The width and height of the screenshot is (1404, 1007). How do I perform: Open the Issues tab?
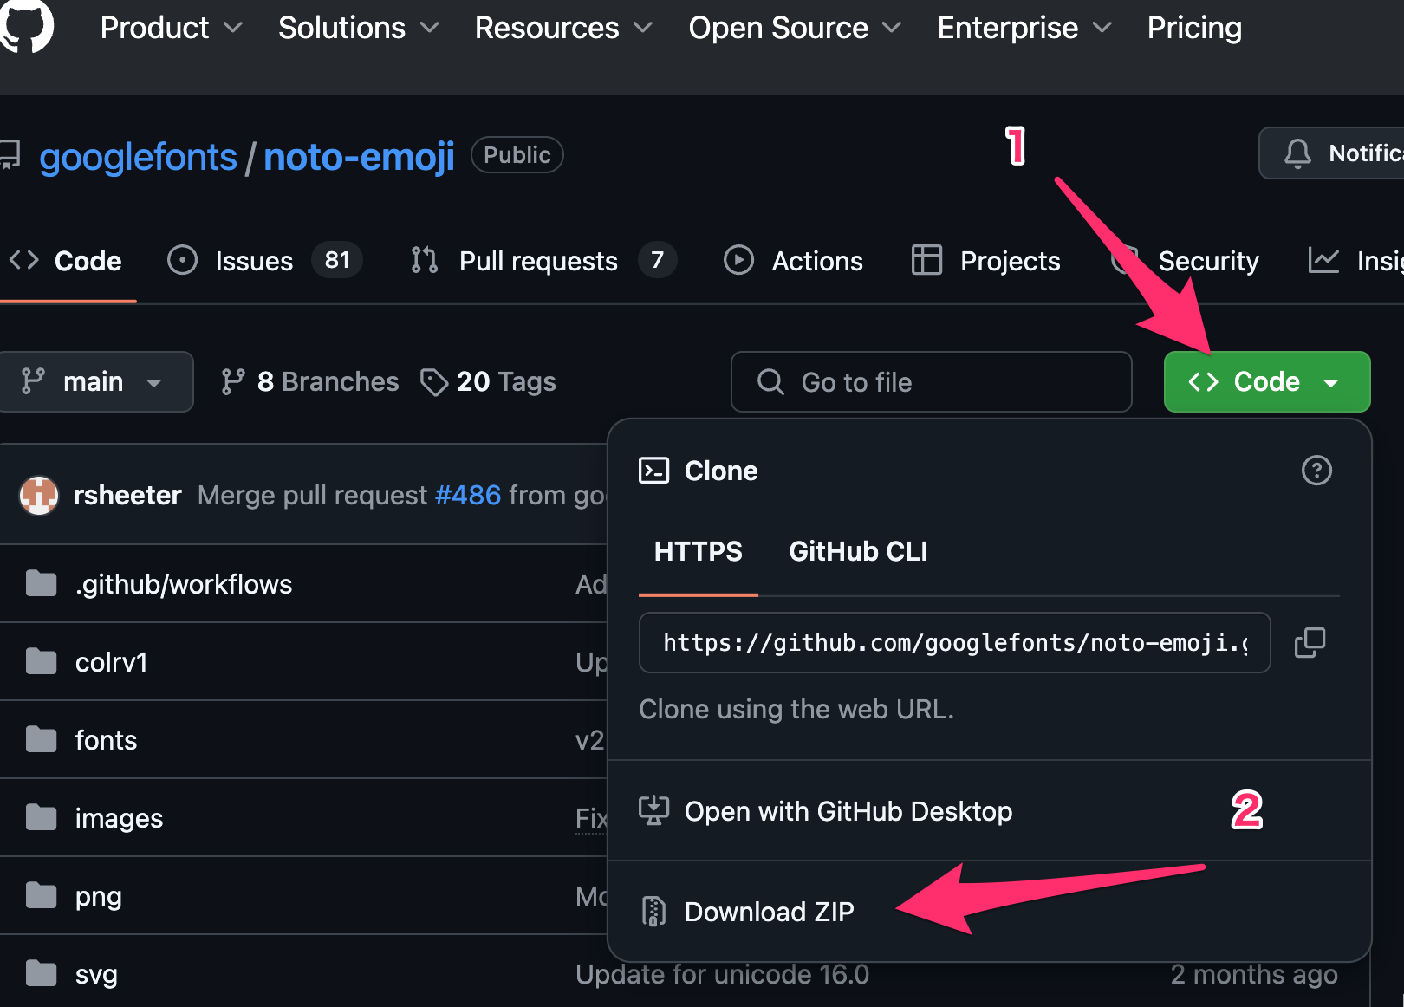click(263, 261)
